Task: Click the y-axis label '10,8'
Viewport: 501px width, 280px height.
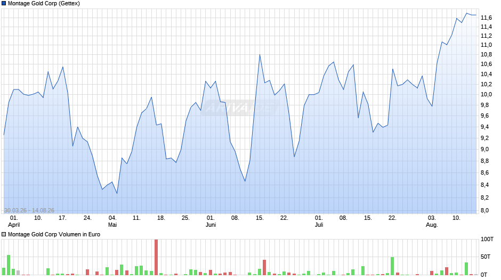Action: (486, 55)
